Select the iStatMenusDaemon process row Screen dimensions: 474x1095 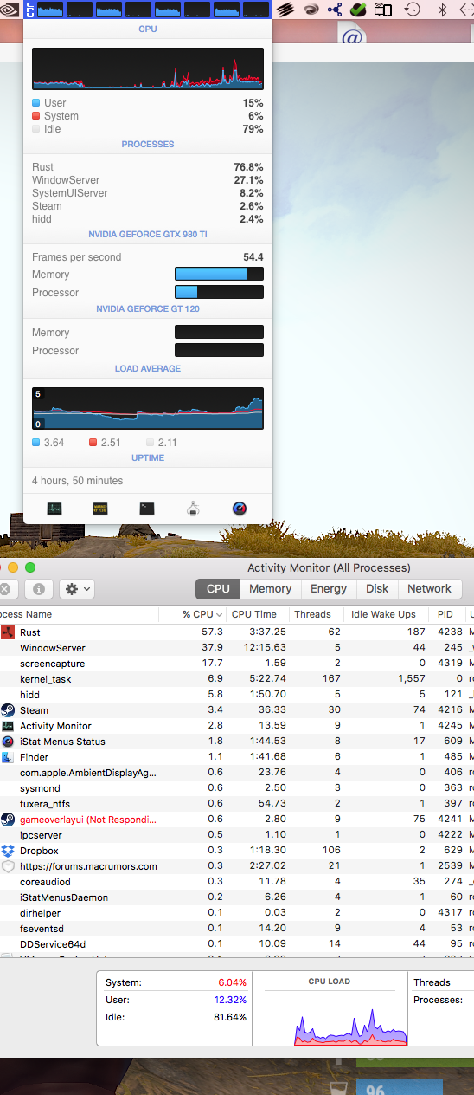237,897
